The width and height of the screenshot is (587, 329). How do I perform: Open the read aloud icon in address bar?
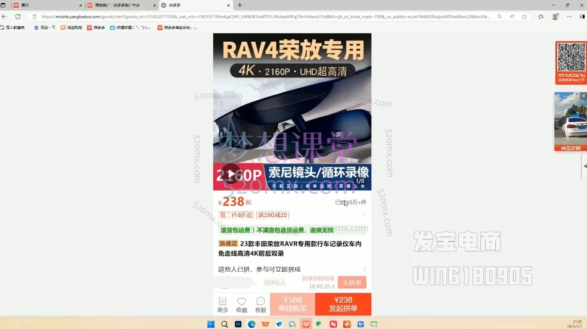[512, 17]
